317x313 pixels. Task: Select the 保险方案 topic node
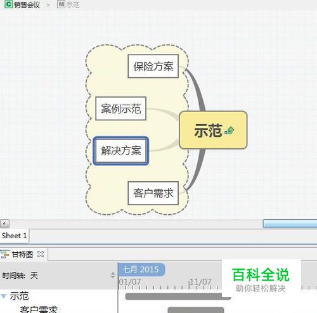click(153, 66)
